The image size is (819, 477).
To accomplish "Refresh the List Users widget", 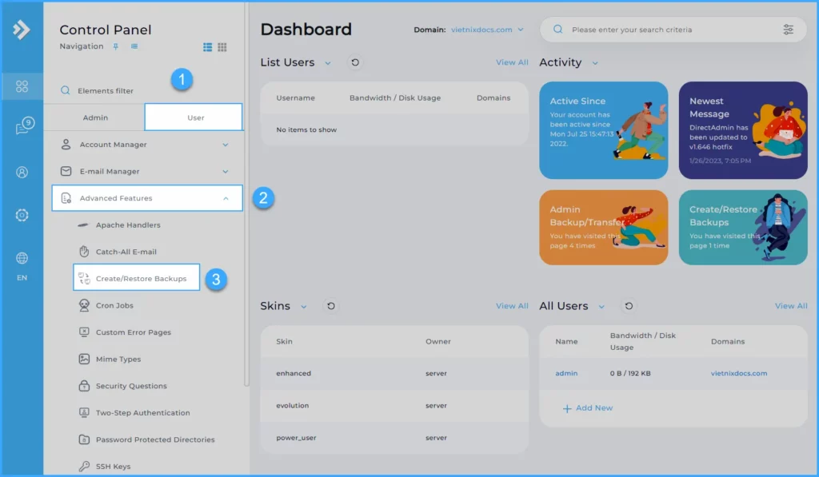I will coord(355,62).
